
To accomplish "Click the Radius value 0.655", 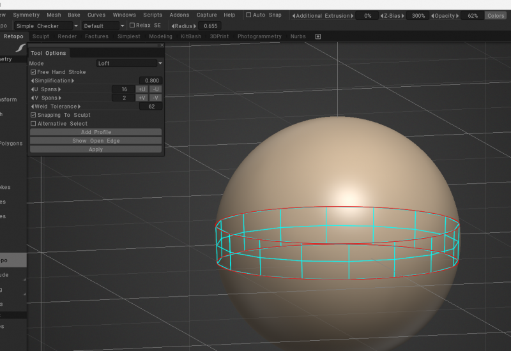I will [x=210, y=26].
